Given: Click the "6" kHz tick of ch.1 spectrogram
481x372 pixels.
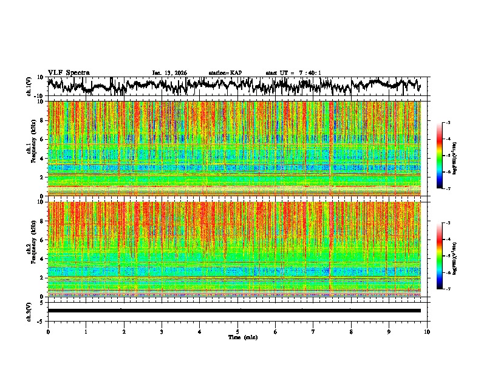Looking at the screenshot, I should [x=43, y=139].
